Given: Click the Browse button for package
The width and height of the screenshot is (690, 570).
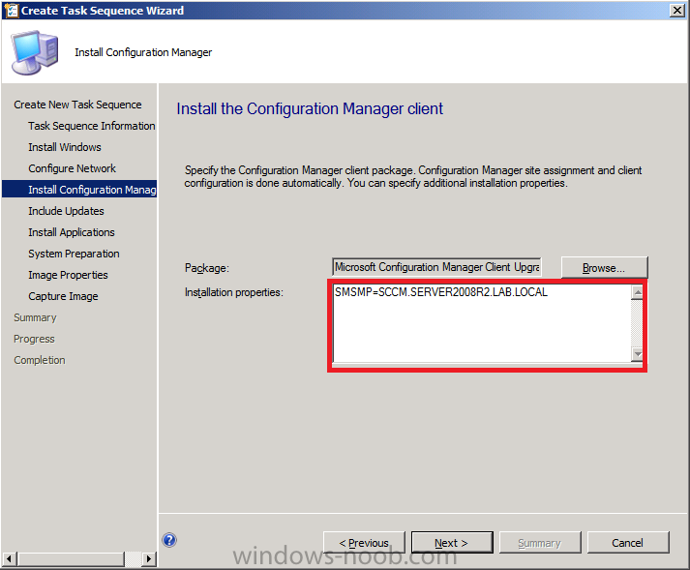Looking at the screenshot, I should [604, 268].
